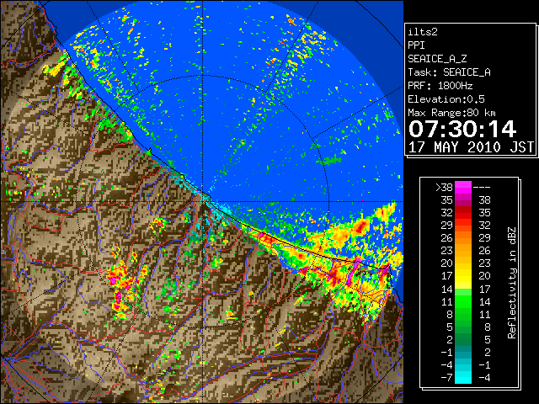Image resolution: width=539 pixels, height=404 pixels.
Task: Click the '-7' legend value
Action: point(446,378)
